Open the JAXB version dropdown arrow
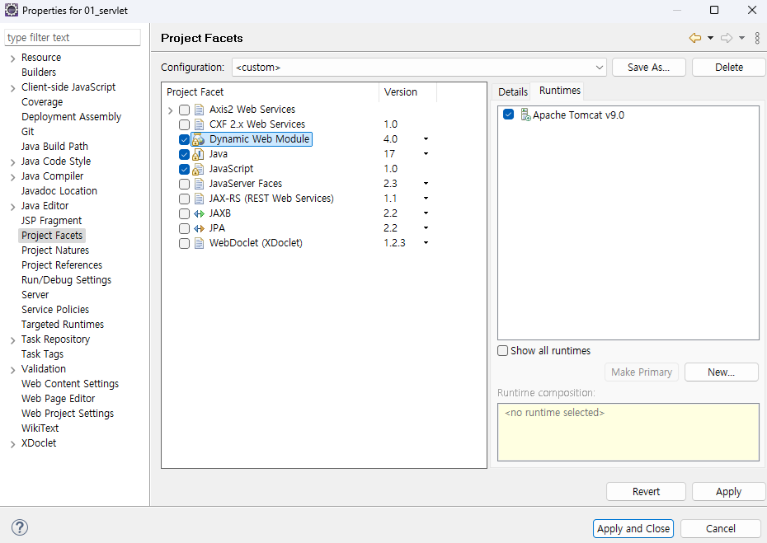Screen dimensions: 767x543 (x=426, y=213)
